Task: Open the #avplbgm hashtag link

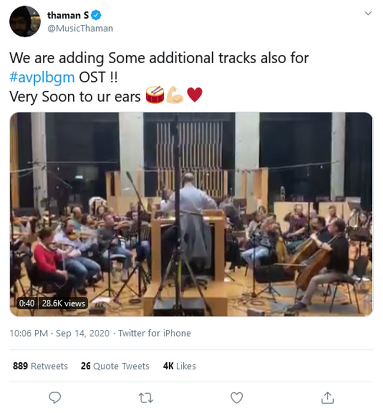Action: pos(43,77)
